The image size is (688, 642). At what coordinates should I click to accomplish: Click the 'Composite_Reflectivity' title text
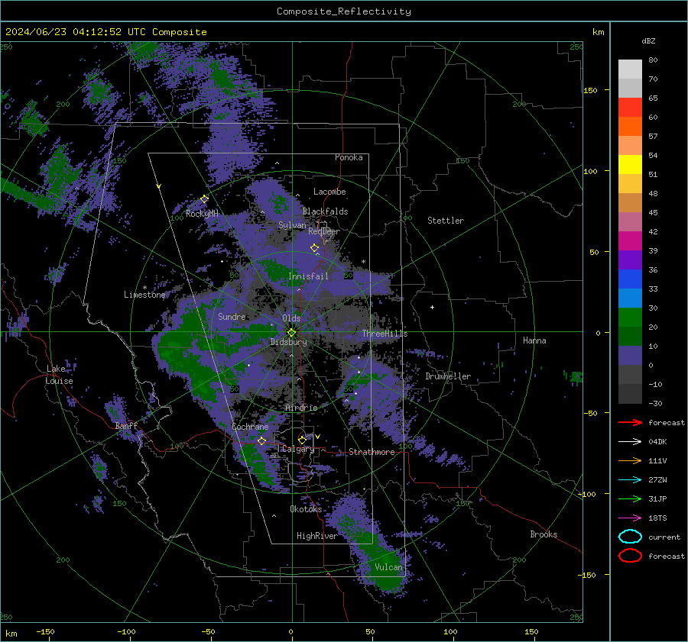tap(343, 11)
